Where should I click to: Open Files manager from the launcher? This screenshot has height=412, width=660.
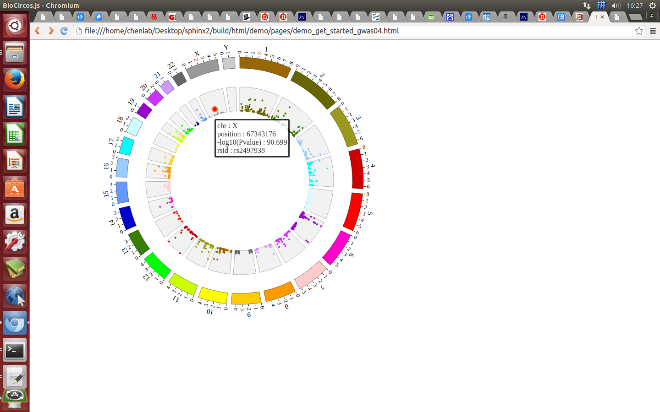pyautogui.click(x=15, y=52)
